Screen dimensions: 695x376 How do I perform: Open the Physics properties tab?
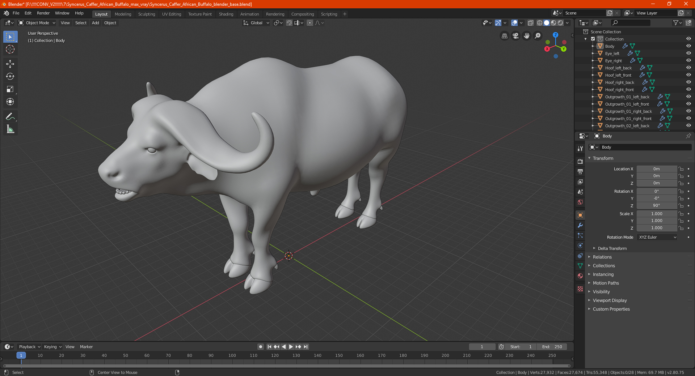(x=580, y=245)
